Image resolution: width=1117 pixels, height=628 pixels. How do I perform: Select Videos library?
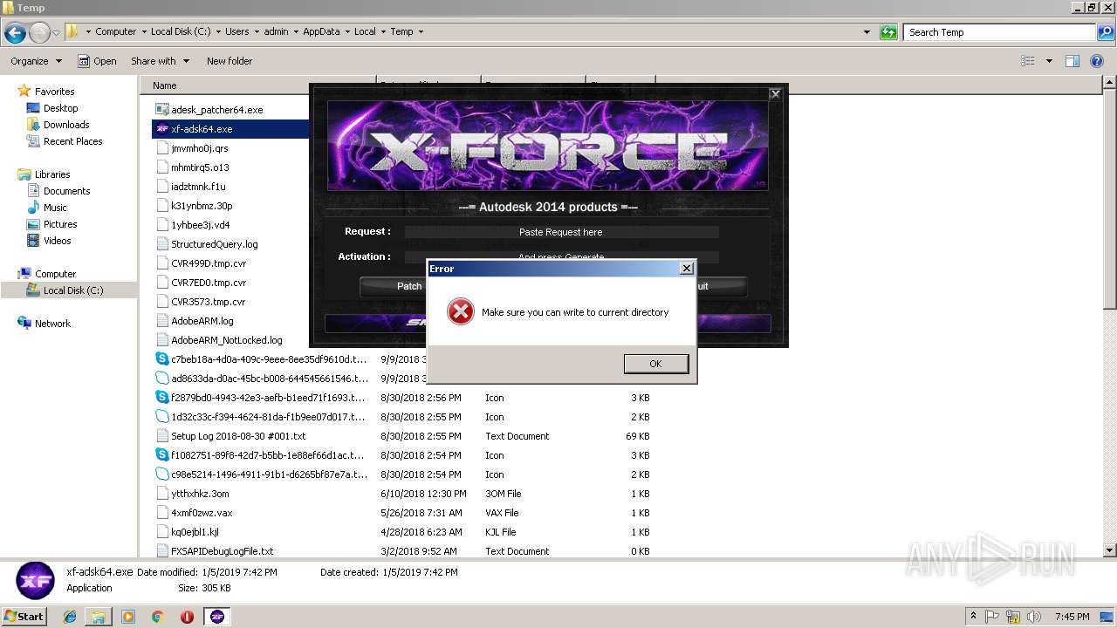tap(57, 241)
